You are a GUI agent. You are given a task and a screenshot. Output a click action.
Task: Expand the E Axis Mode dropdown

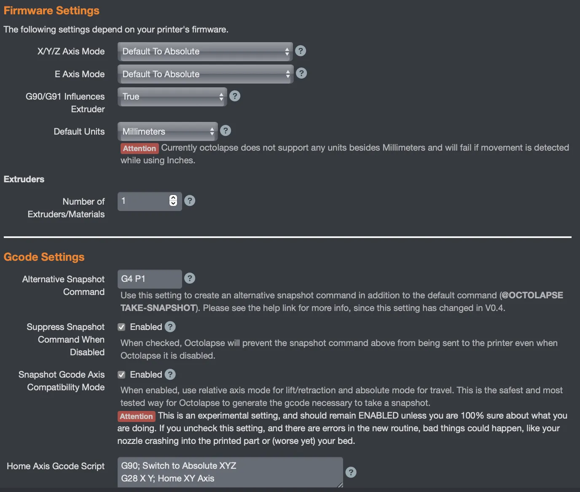pos(205,74)
